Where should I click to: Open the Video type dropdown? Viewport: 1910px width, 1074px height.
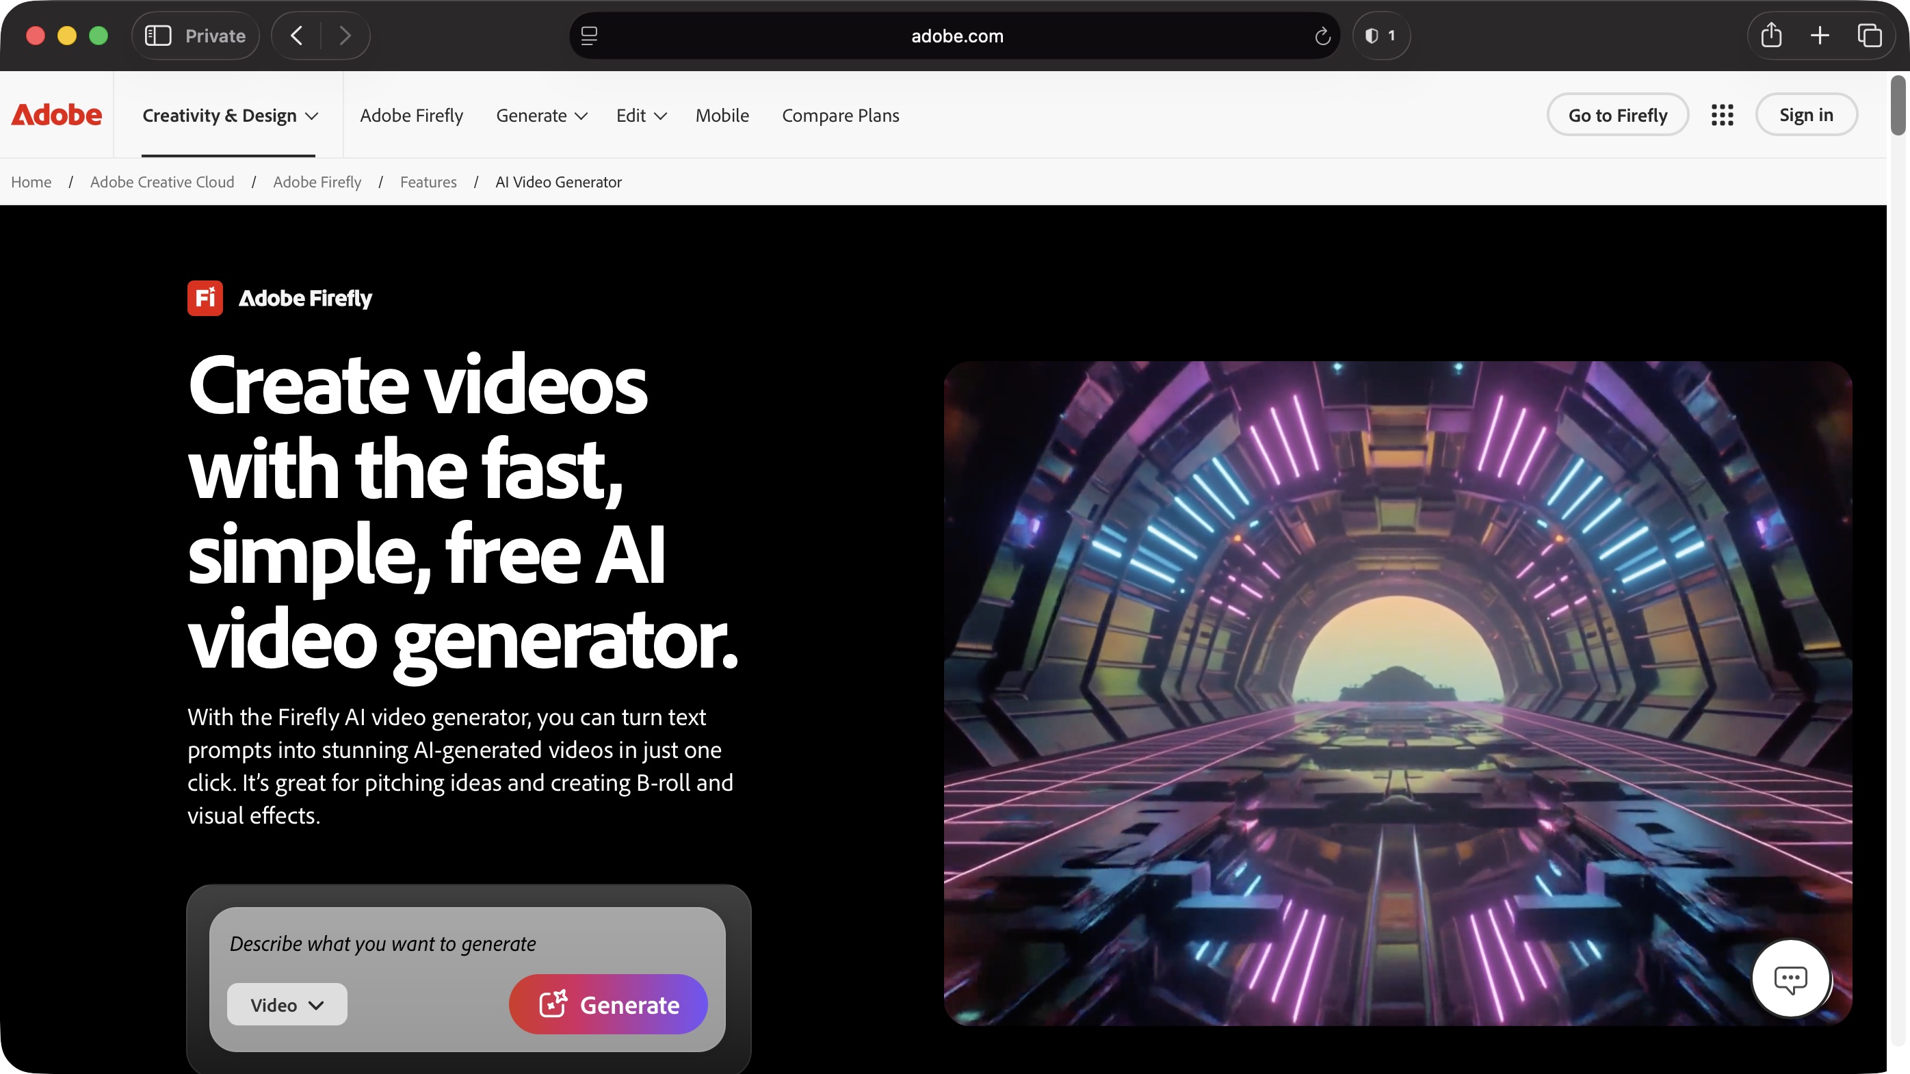[286, 1004]
